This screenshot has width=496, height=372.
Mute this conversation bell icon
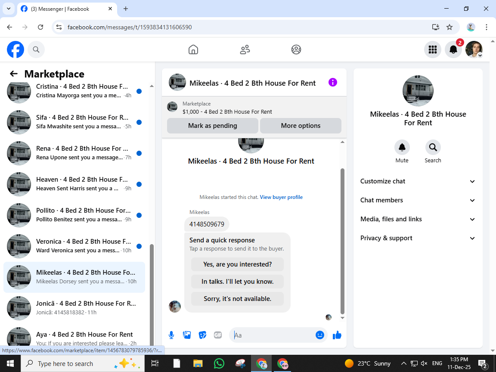(x=402, y=147)
